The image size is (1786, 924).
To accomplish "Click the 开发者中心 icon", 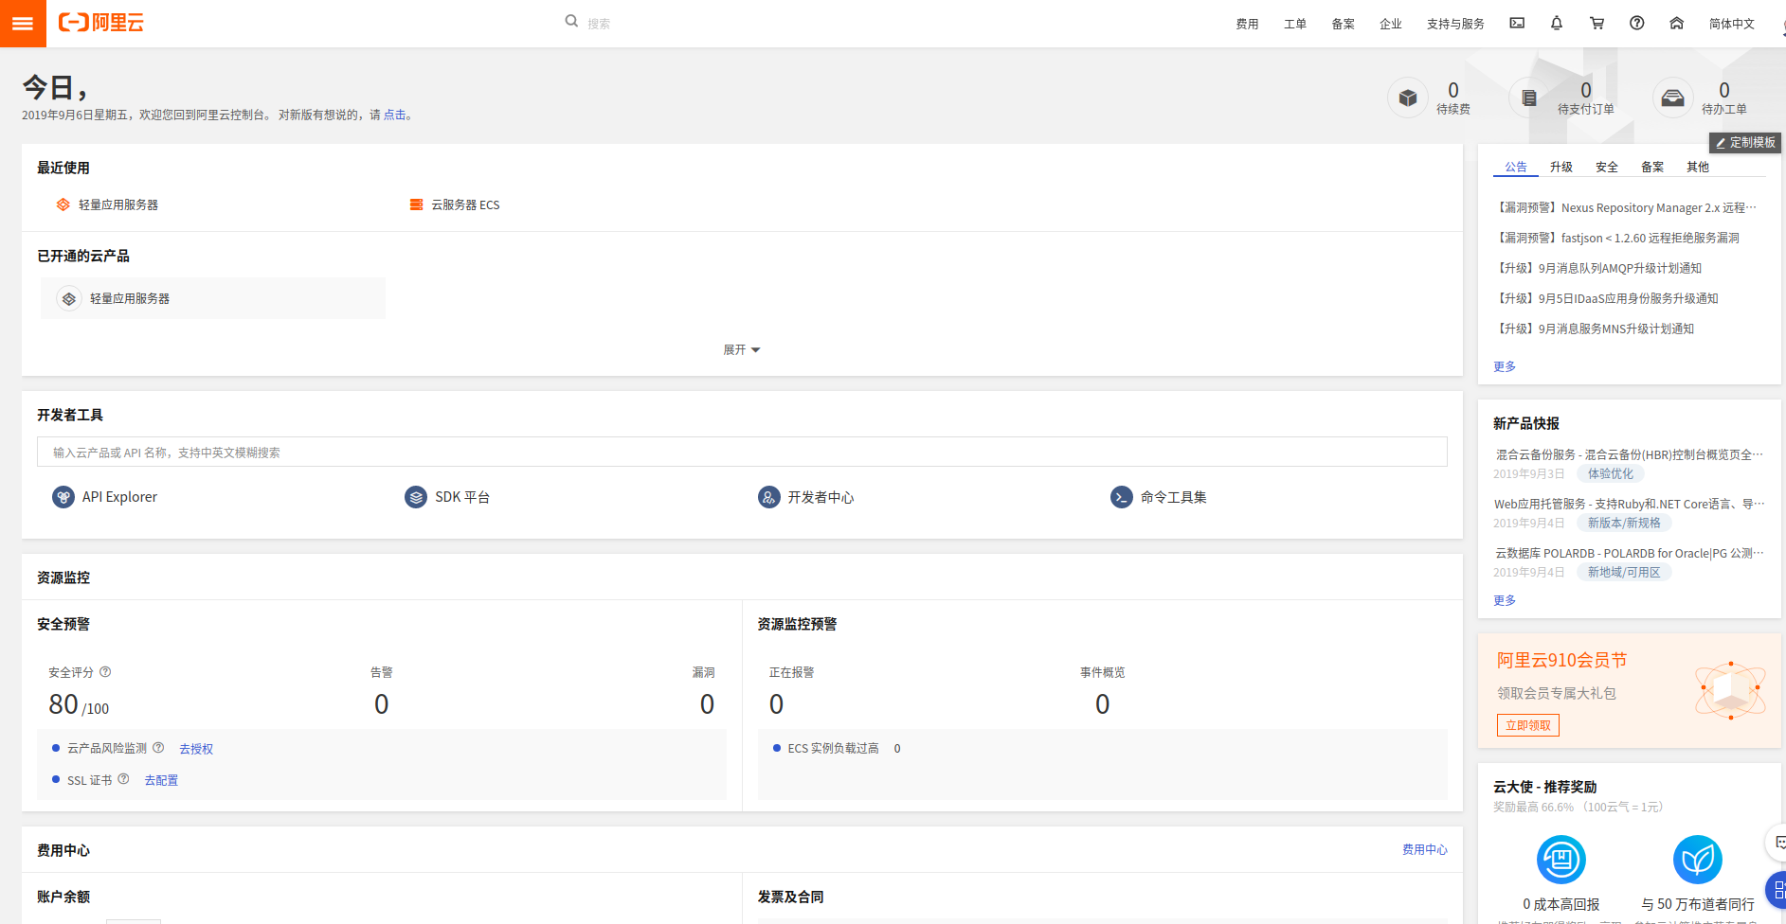I will [x=769, y=497].
